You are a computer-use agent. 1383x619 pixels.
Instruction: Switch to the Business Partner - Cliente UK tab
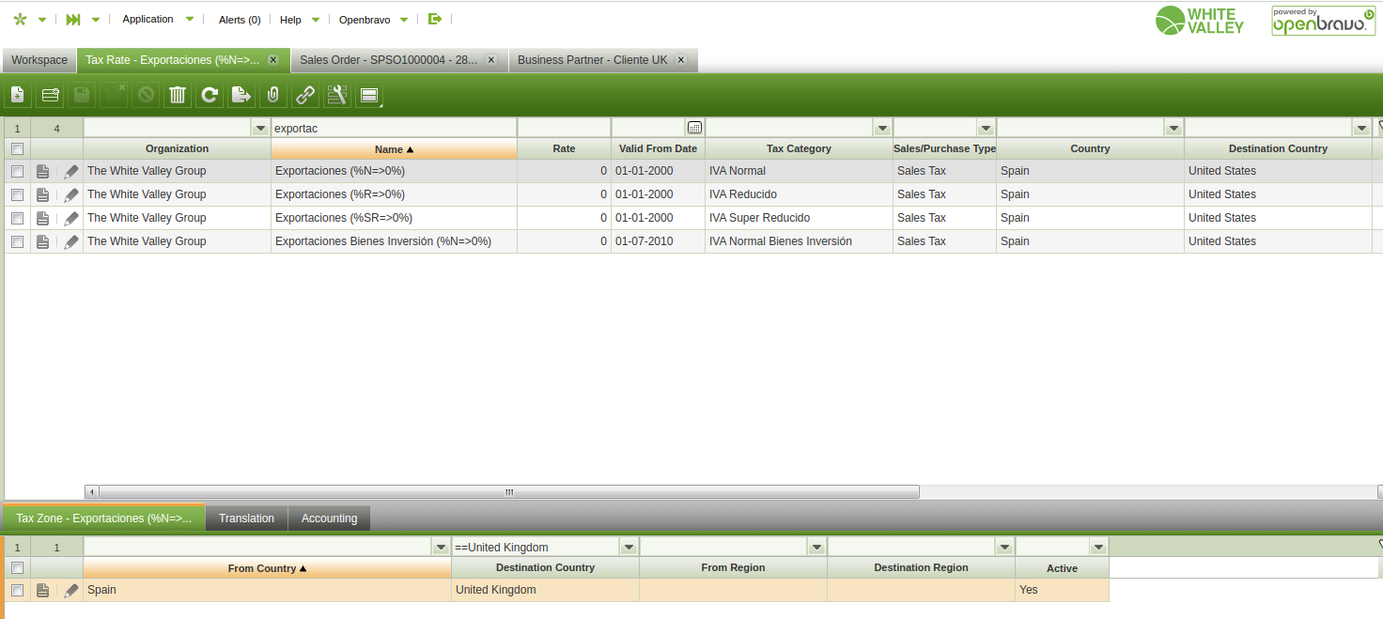coord(592,60)
